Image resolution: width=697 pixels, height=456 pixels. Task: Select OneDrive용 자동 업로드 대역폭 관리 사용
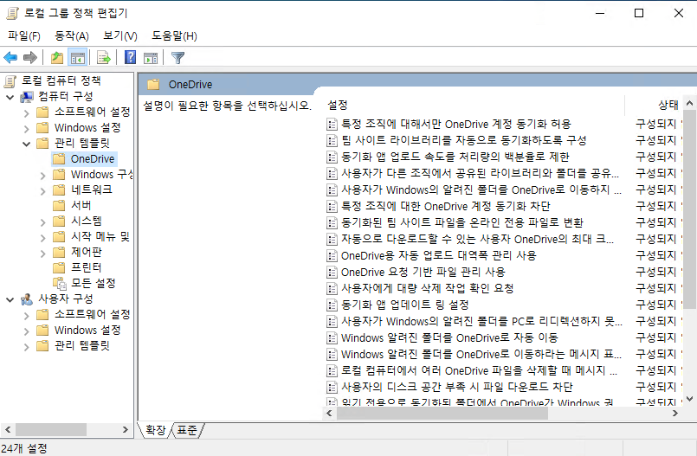pyautogui.click(x=439, y=255)
